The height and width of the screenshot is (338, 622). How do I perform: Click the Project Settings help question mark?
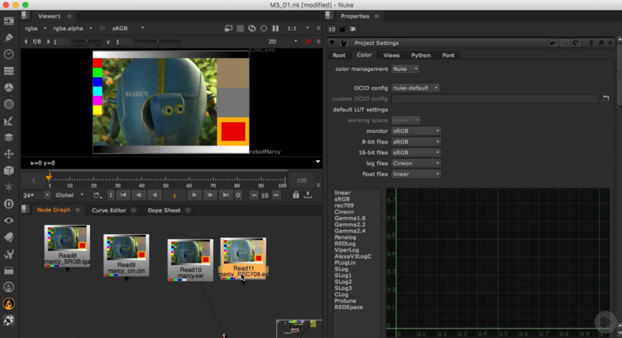coord(591,43)
